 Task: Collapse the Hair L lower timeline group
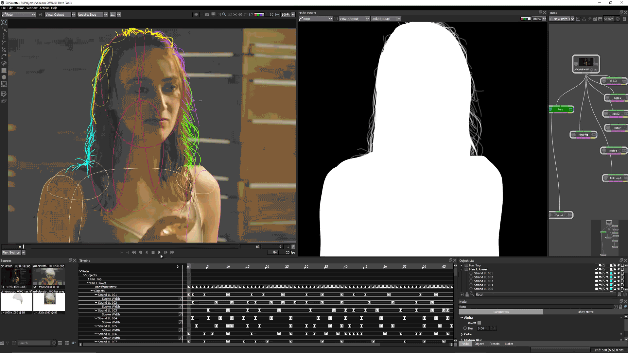point(88,283)
